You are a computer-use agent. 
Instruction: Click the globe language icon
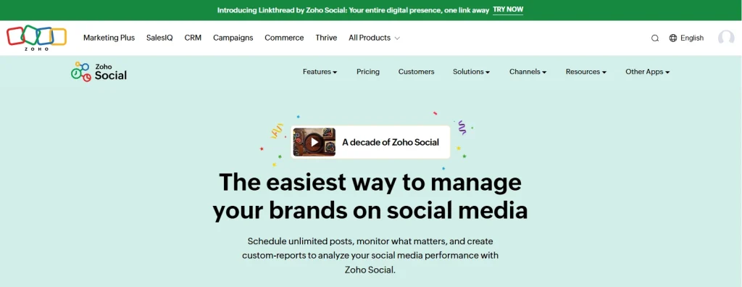[673, 38]
